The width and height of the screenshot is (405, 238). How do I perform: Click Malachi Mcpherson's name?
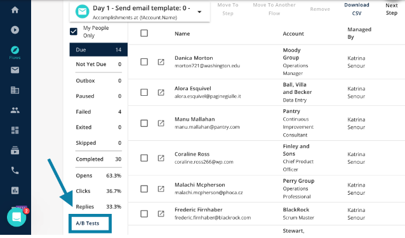[x=200, y=185]
